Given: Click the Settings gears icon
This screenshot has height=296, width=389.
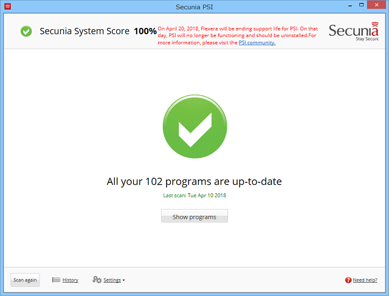Looking at the screenshot, I should coord(97,280).
